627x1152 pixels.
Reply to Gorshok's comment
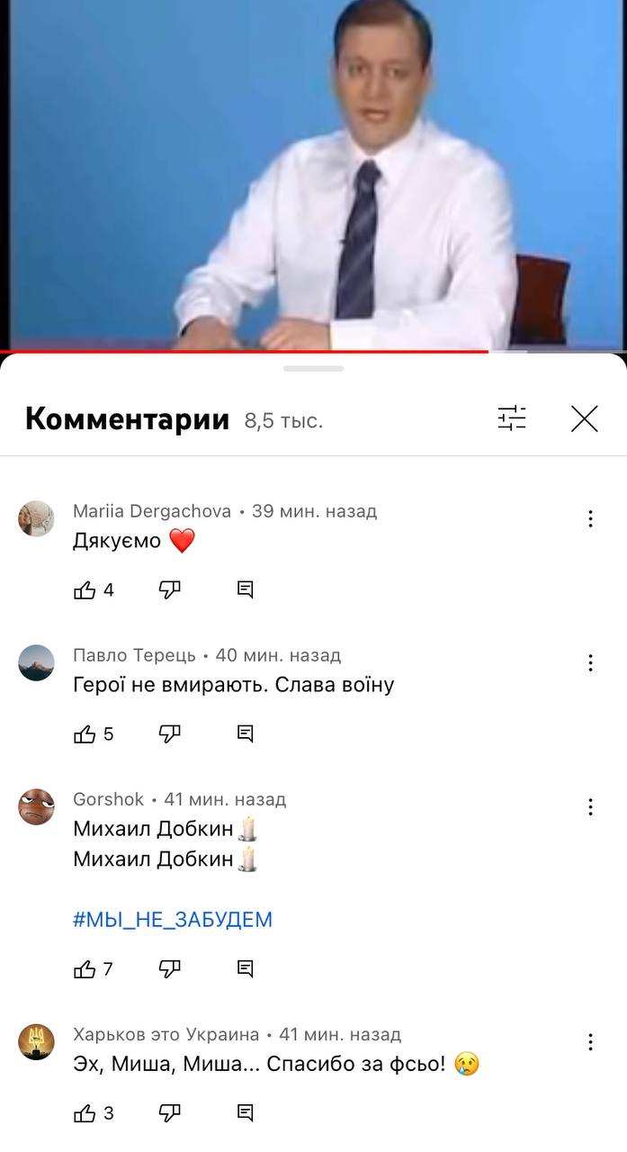point(245,968)
